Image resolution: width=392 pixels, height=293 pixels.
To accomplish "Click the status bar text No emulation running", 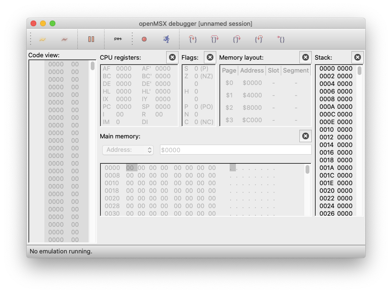I will click(x=61, y=251).
